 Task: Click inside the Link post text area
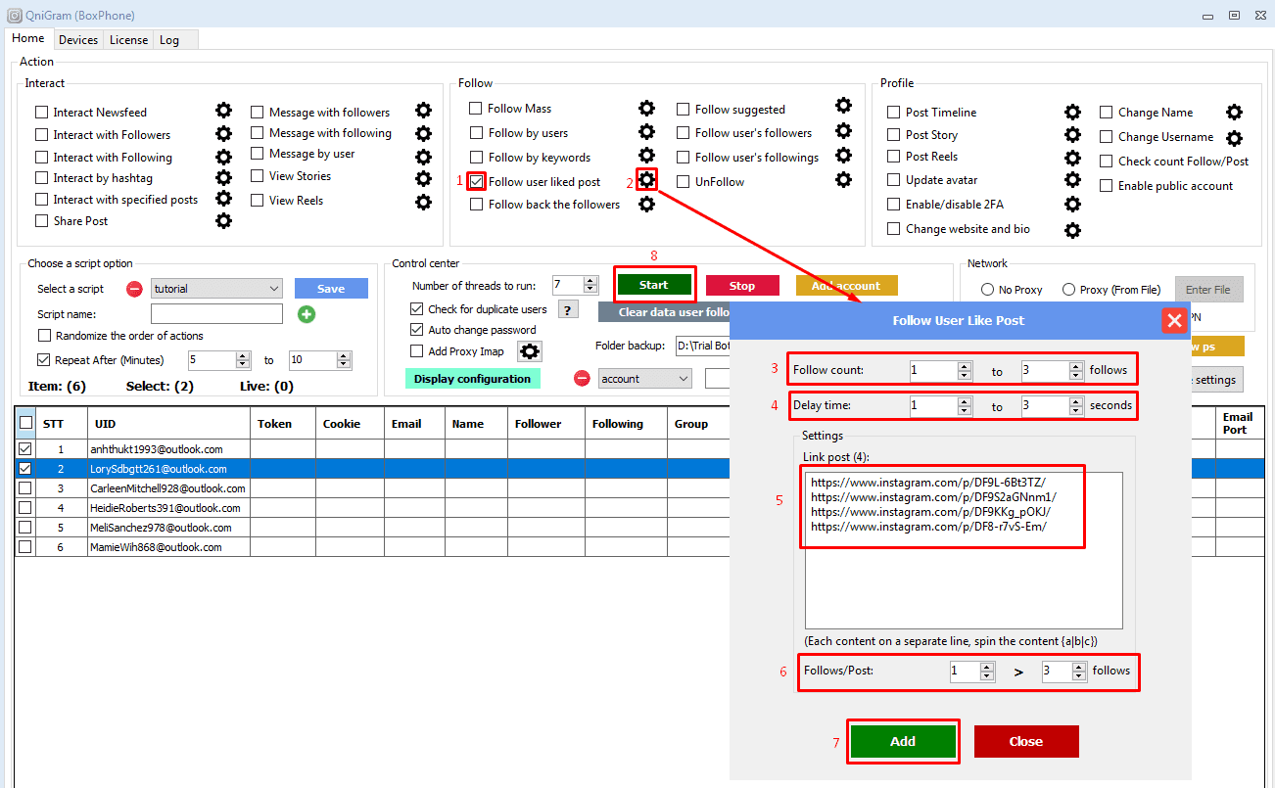click(x=962, y=578)
